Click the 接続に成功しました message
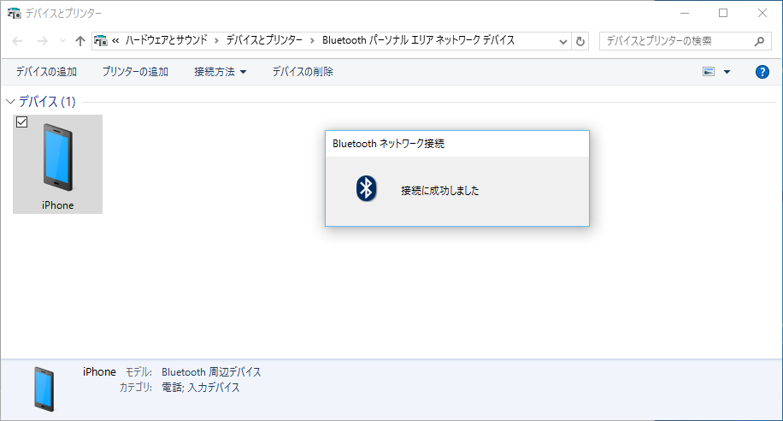This screenshot has width=783, height=421. tap(440, 191)
